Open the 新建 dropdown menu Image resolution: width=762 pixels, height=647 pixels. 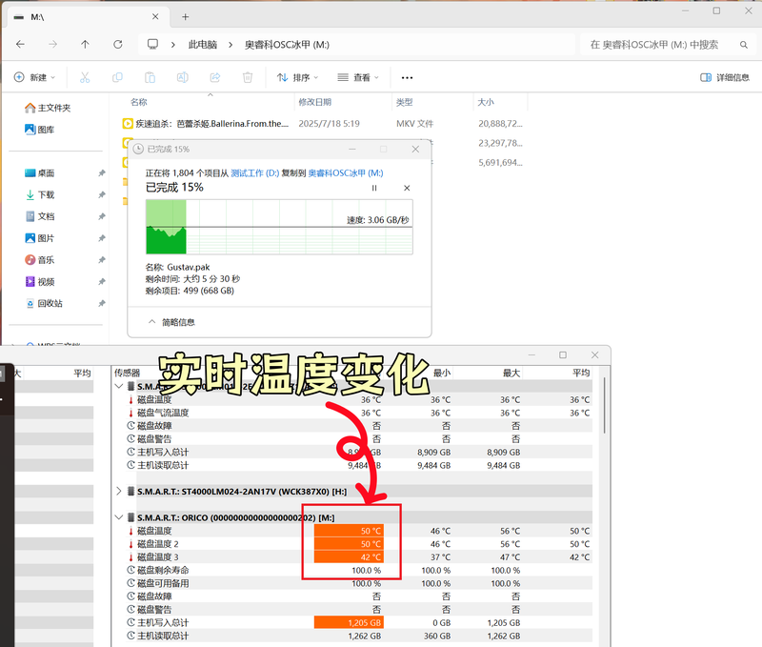[34, 77]
